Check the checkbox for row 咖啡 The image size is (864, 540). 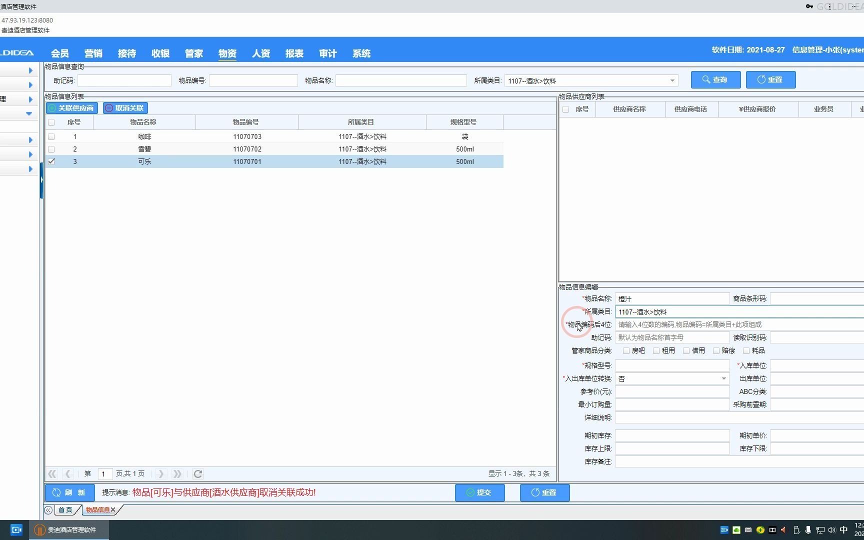(x=51, y=136)
